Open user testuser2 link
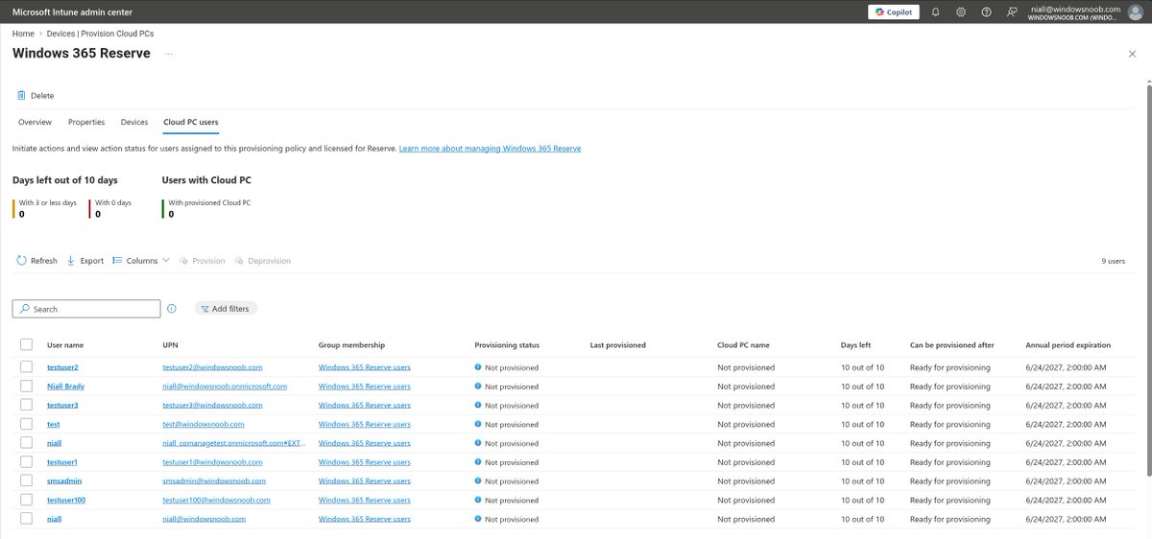Screen dimensions: 1152x539 pyautogui.click(x=62, y=367)
